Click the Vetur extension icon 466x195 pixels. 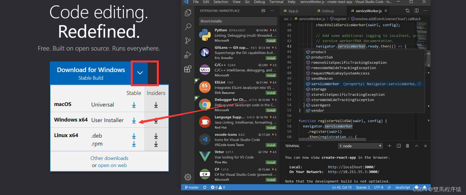point(205,157)
